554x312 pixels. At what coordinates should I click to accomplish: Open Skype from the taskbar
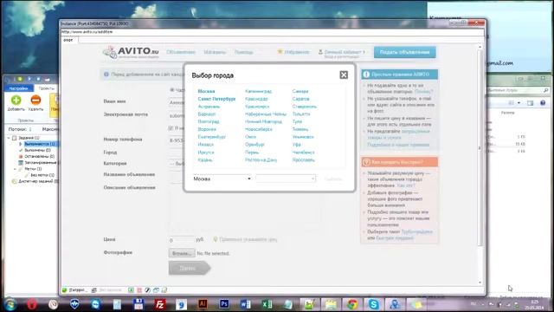[373, 304]
